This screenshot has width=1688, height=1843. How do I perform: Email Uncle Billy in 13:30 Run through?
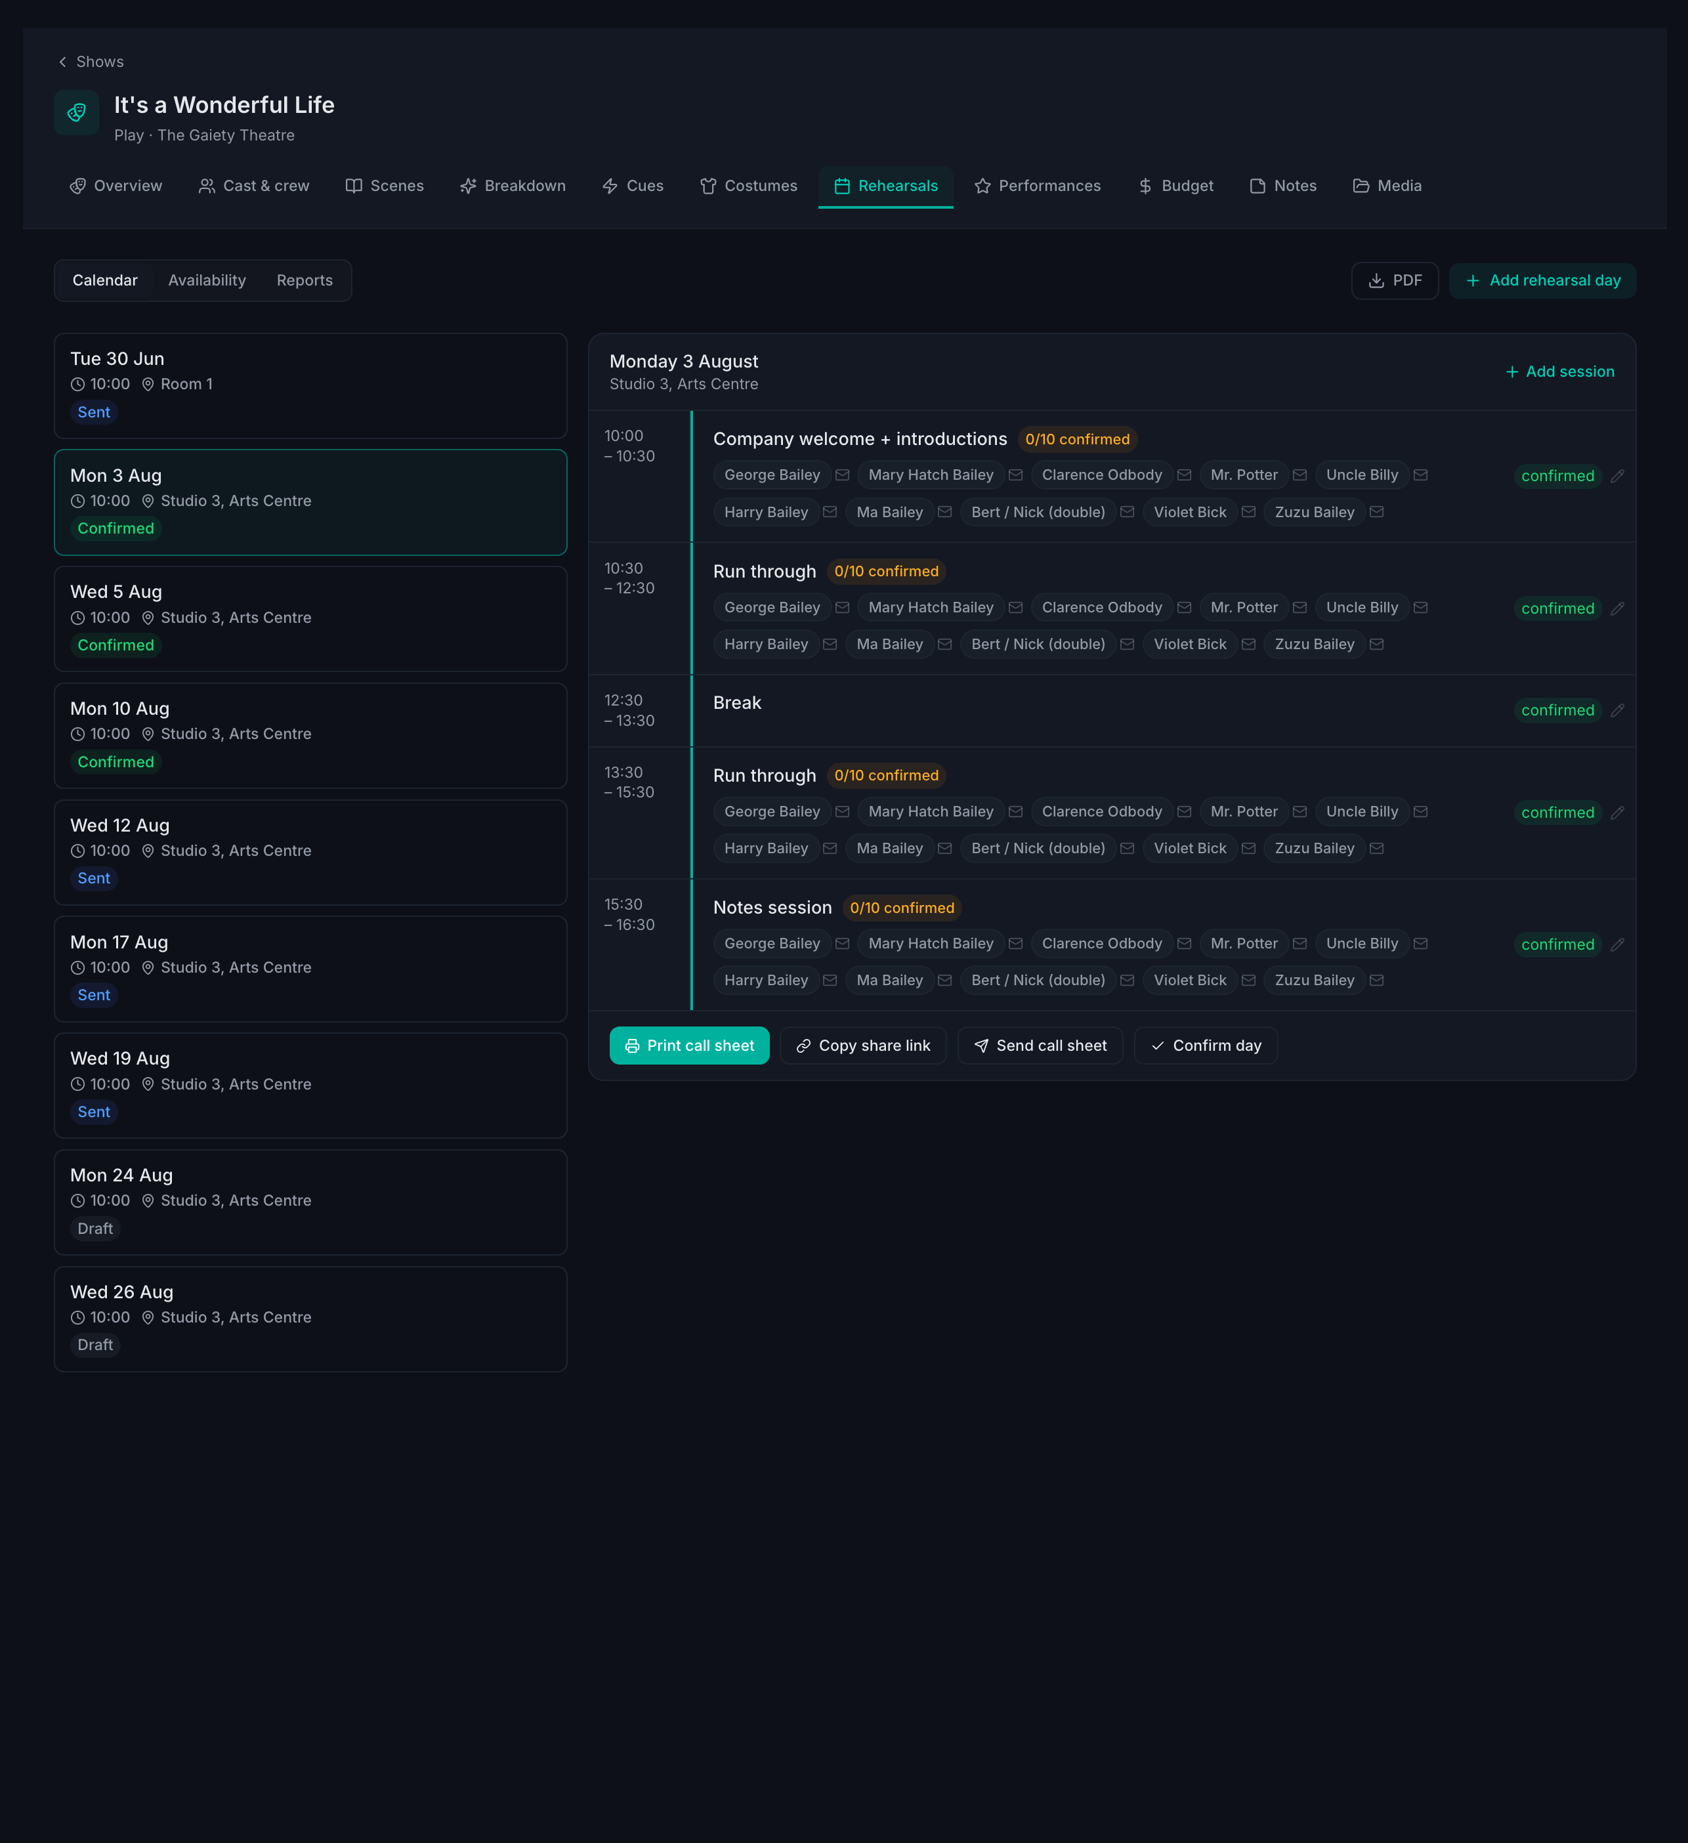[x=1420, y=812]
